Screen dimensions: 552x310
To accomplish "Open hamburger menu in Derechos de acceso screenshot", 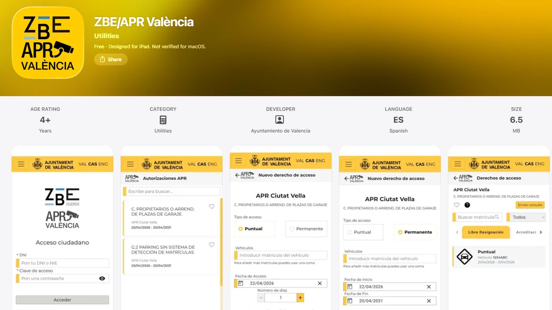I will 458,164.
